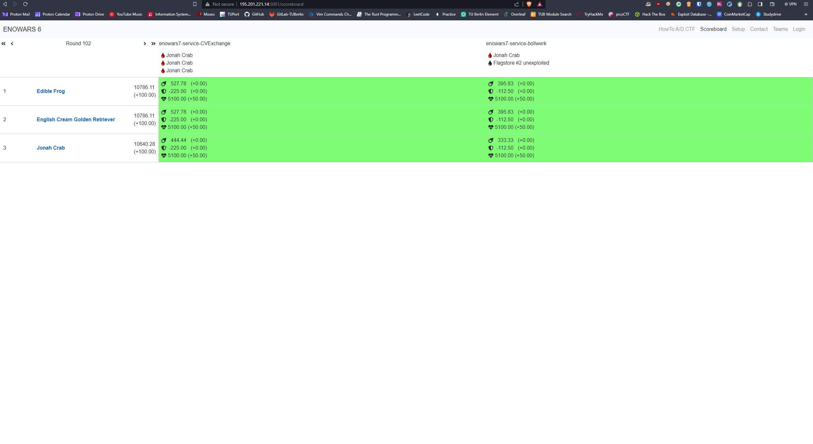
Task: Click Brave Shields lion icon
Action: [529, 4]
